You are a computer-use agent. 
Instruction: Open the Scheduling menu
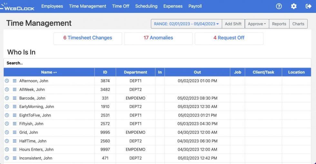click(146, 6)
